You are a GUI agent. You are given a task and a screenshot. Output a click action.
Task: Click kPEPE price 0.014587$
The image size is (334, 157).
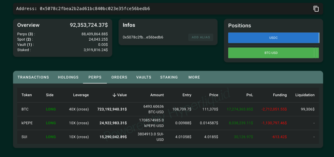pos(209,123)
